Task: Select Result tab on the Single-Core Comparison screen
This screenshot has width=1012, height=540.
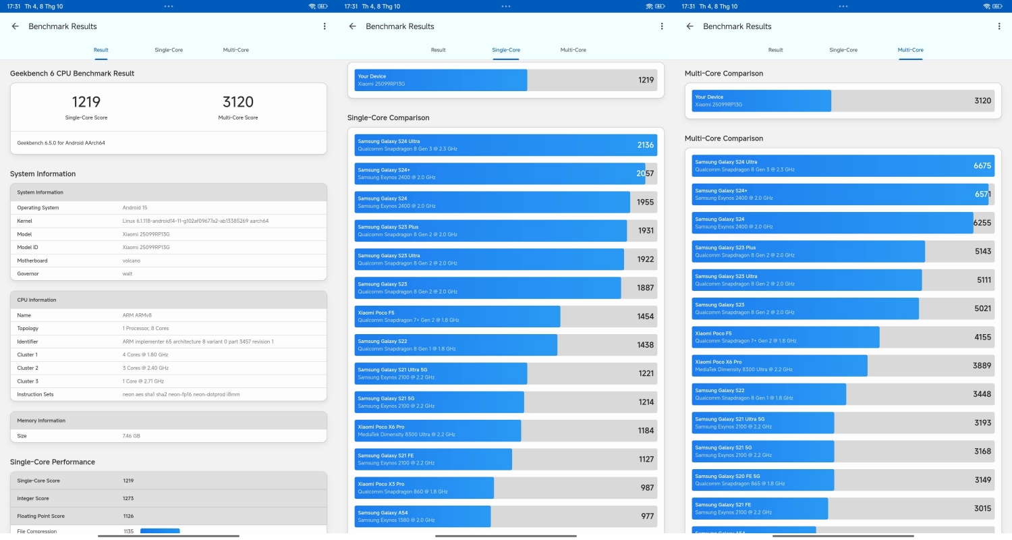Action: [439, 50]
